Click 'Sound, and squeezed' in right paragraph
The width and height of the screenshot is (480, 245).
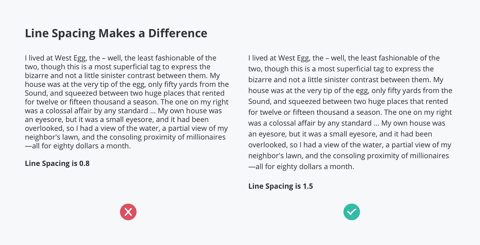284,102
